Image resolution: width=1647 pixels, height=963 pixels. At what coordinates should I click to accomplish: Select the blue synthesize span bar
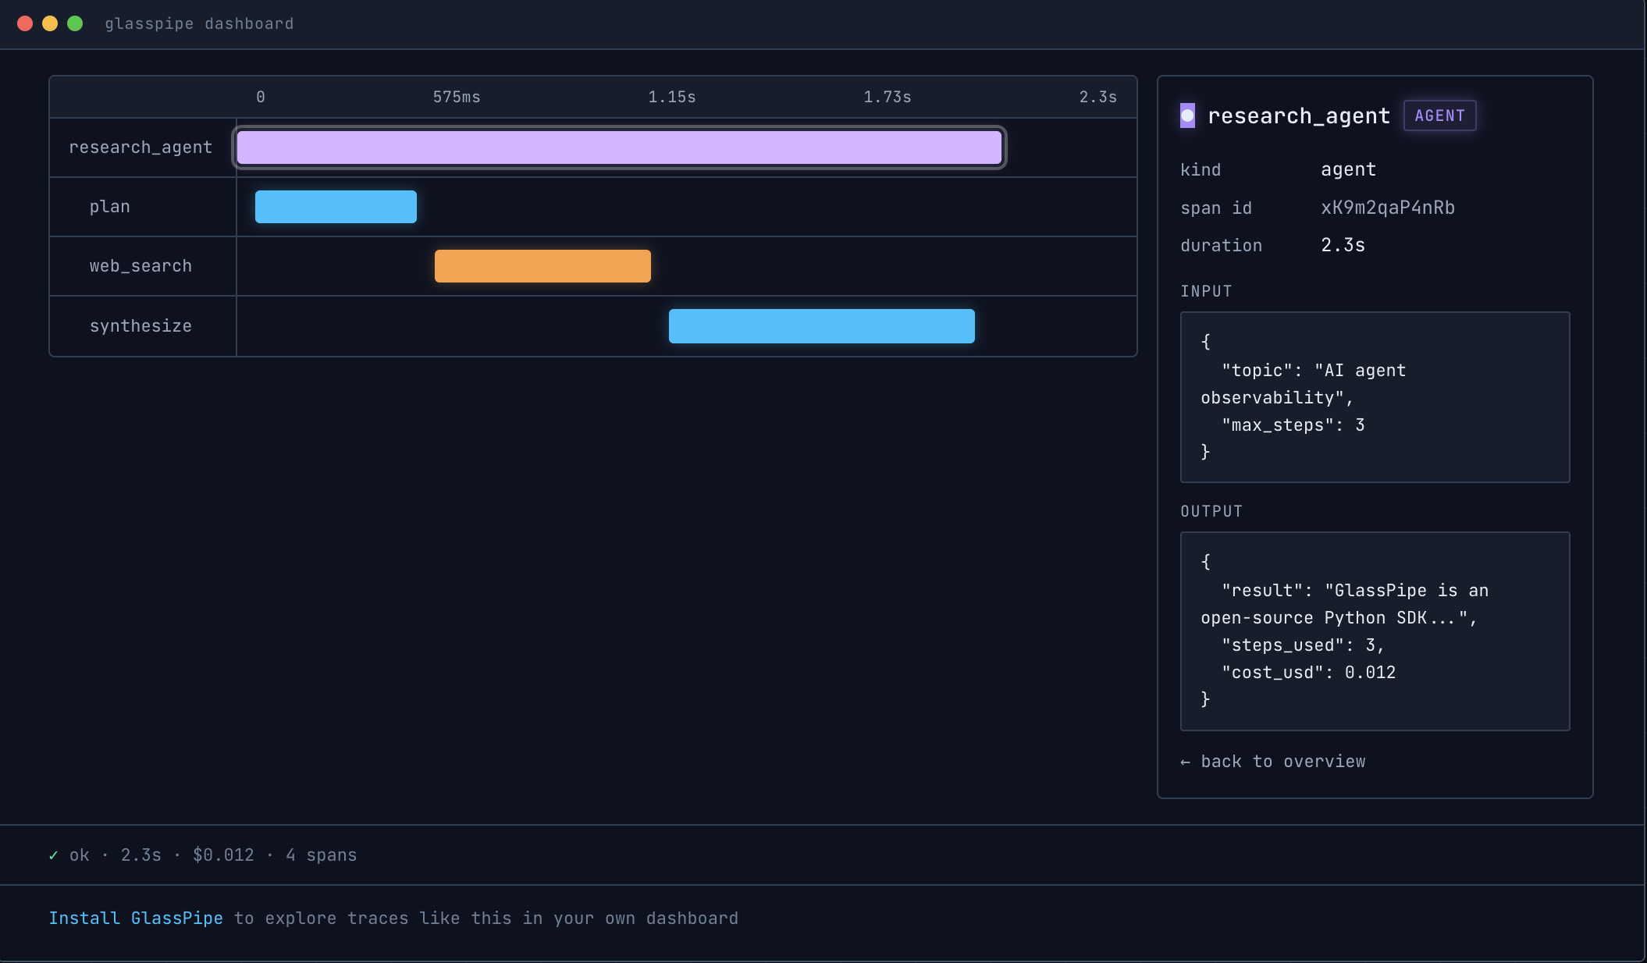(x=821, y=326)
